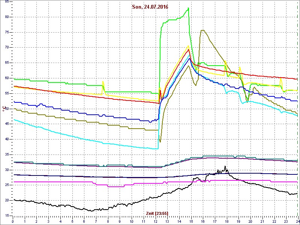Click the chart title 'Son, 24.07.2016'
This screenshot has height=225, width=300.
(150, 7)
